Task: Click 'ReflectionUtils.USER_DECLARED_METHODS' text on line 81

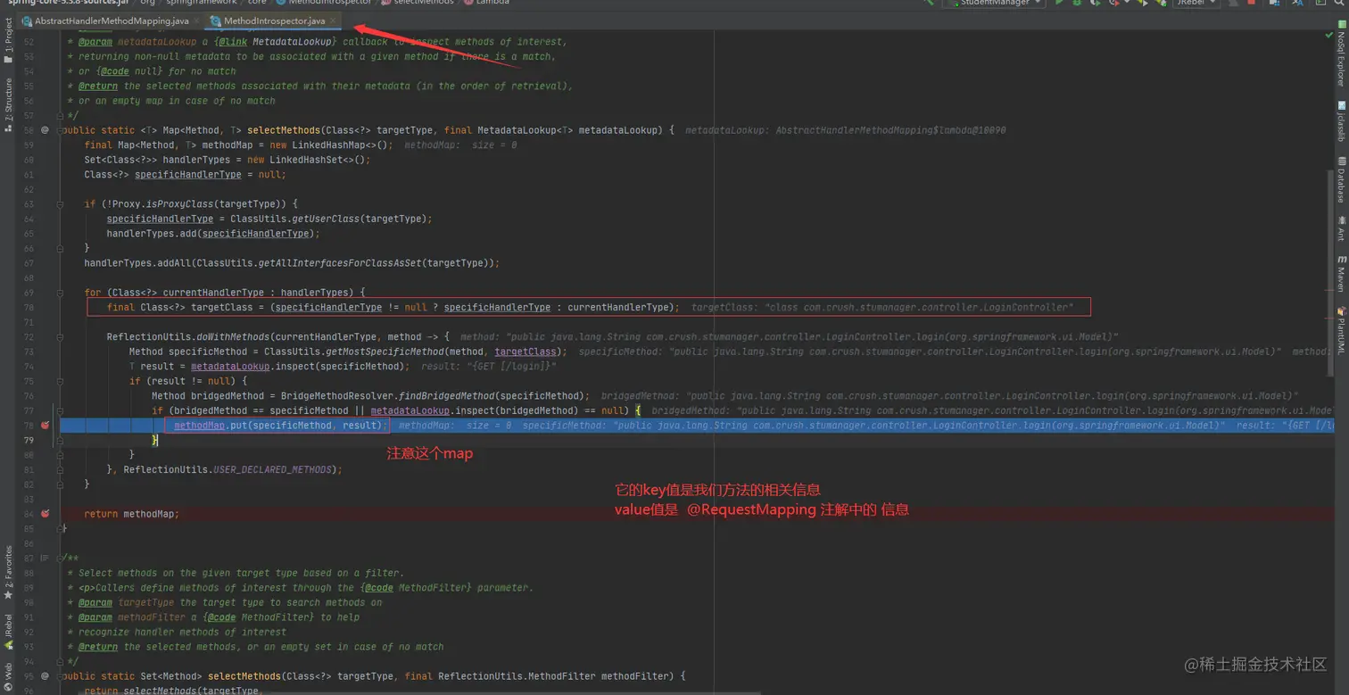Action: click(230, 469)
